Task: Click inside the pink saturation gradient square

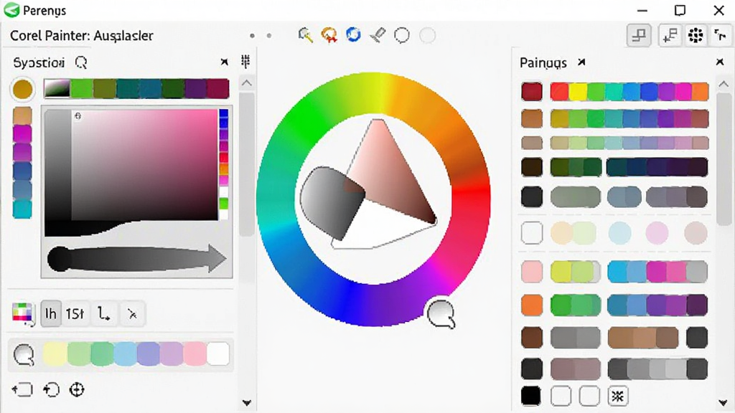Action: [x=144, y=164]
